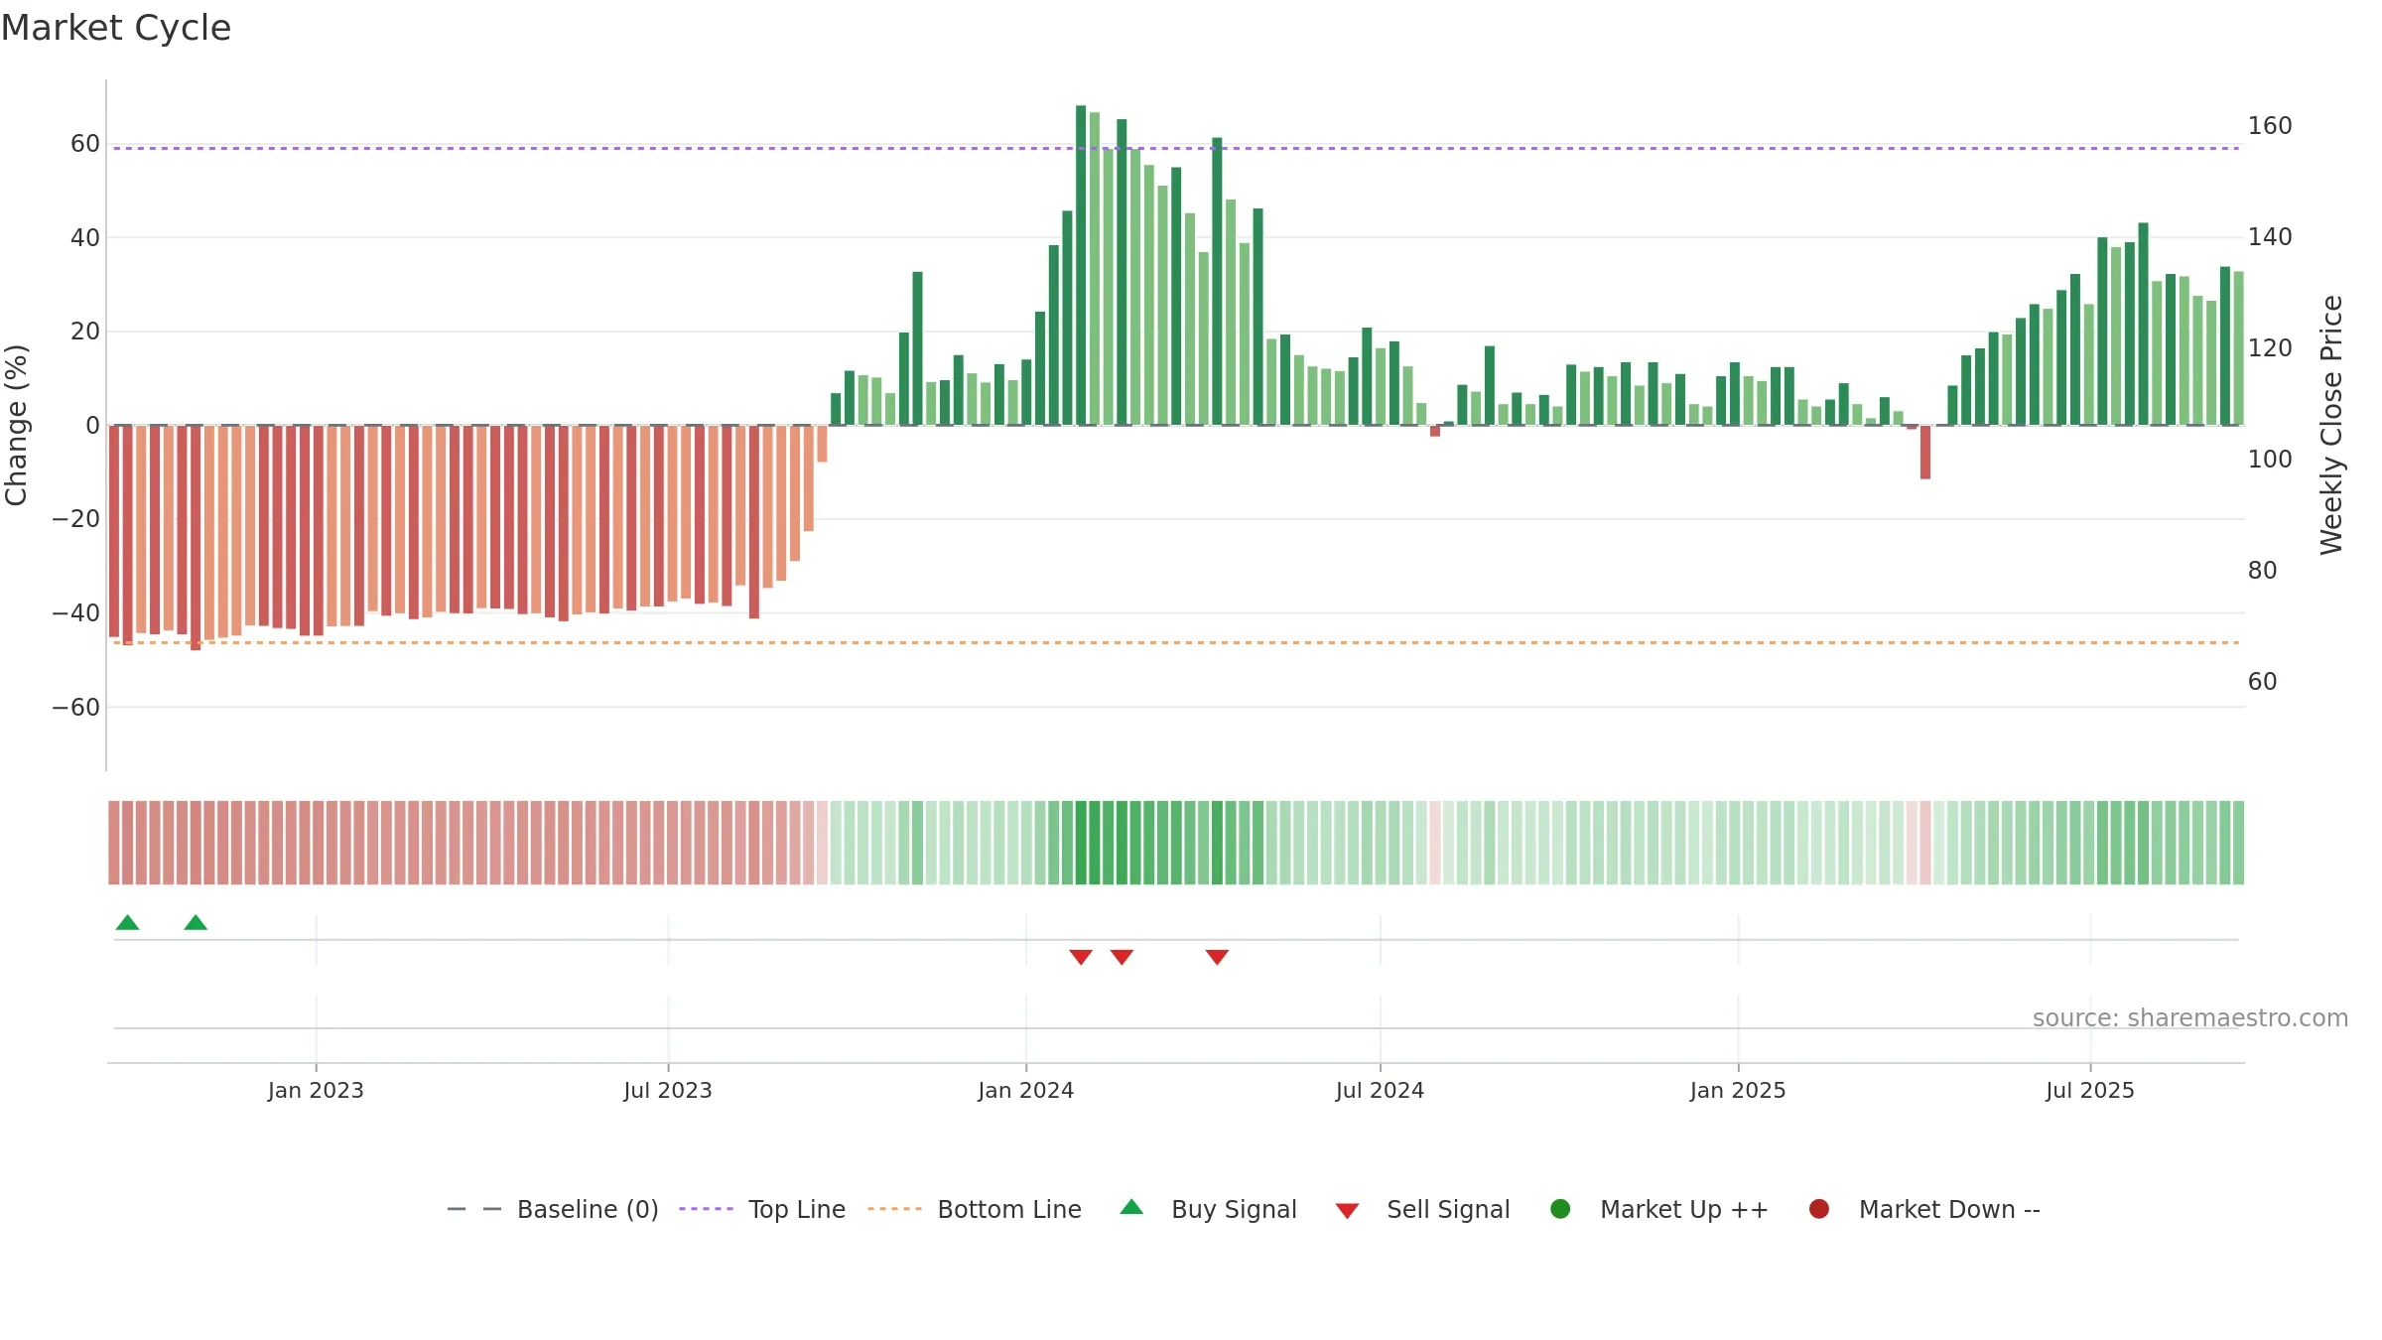Click the Market Up ++ green dot

[x=1560, y=1209]
